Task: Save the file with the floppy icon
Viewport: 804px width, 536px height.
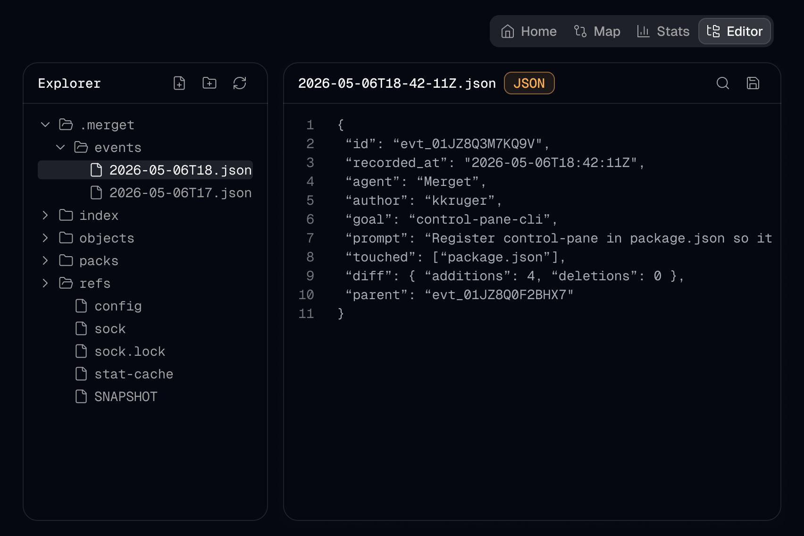Action: coord(753,83)
